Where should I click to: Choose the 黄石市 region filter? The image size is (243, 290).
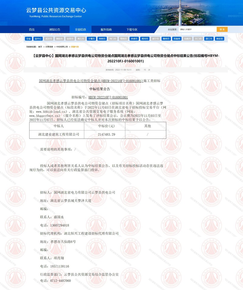[81, 39]
